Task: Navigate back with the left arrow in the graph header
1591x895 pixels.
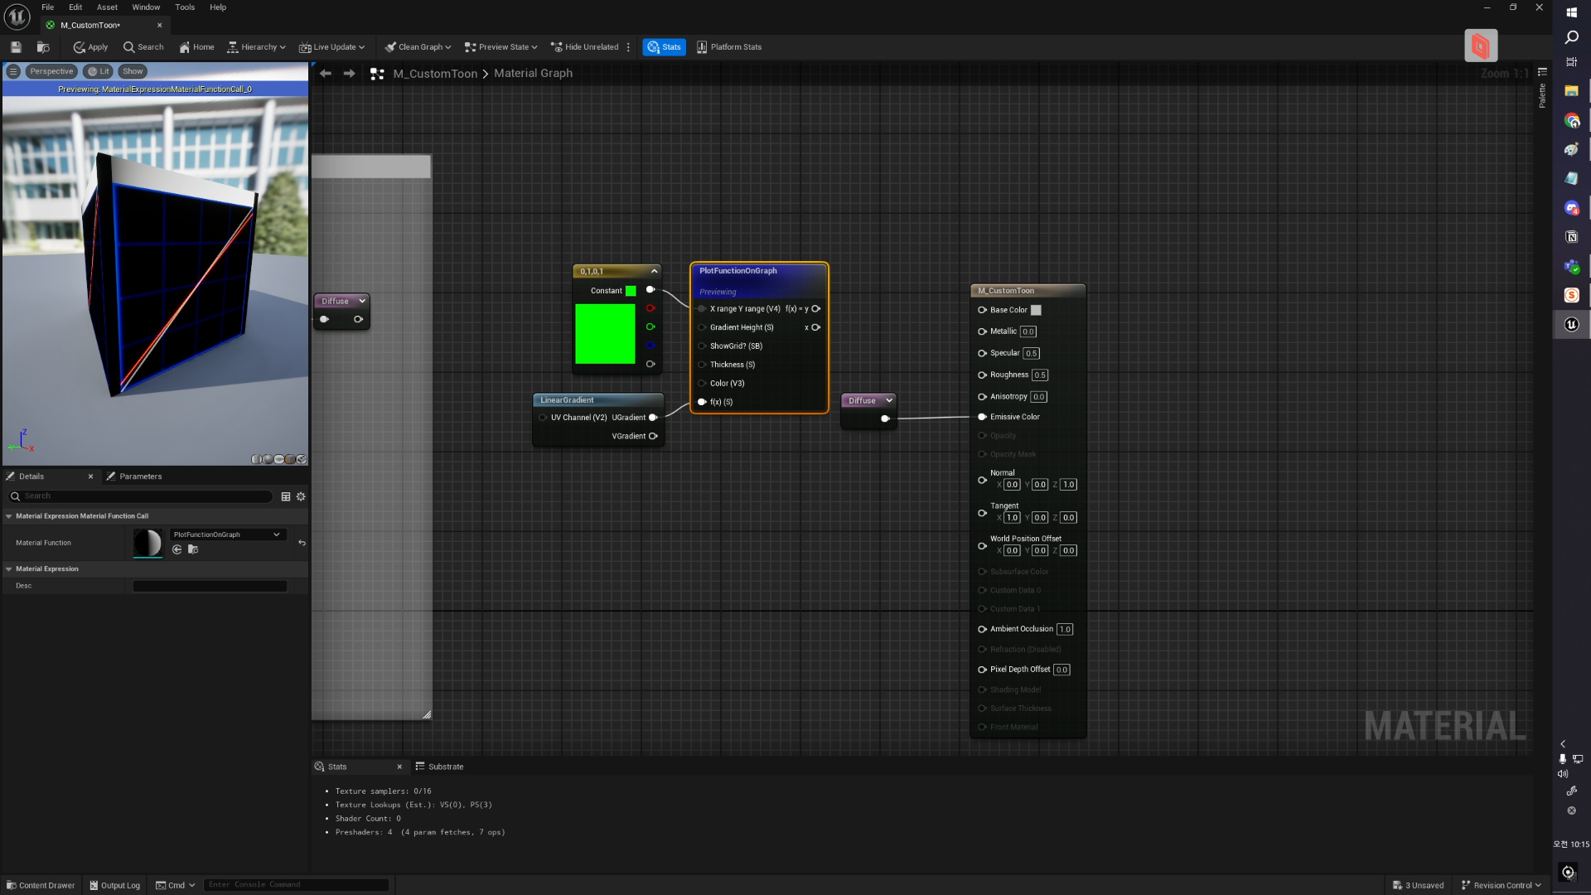Action: (x=326, y=74)
